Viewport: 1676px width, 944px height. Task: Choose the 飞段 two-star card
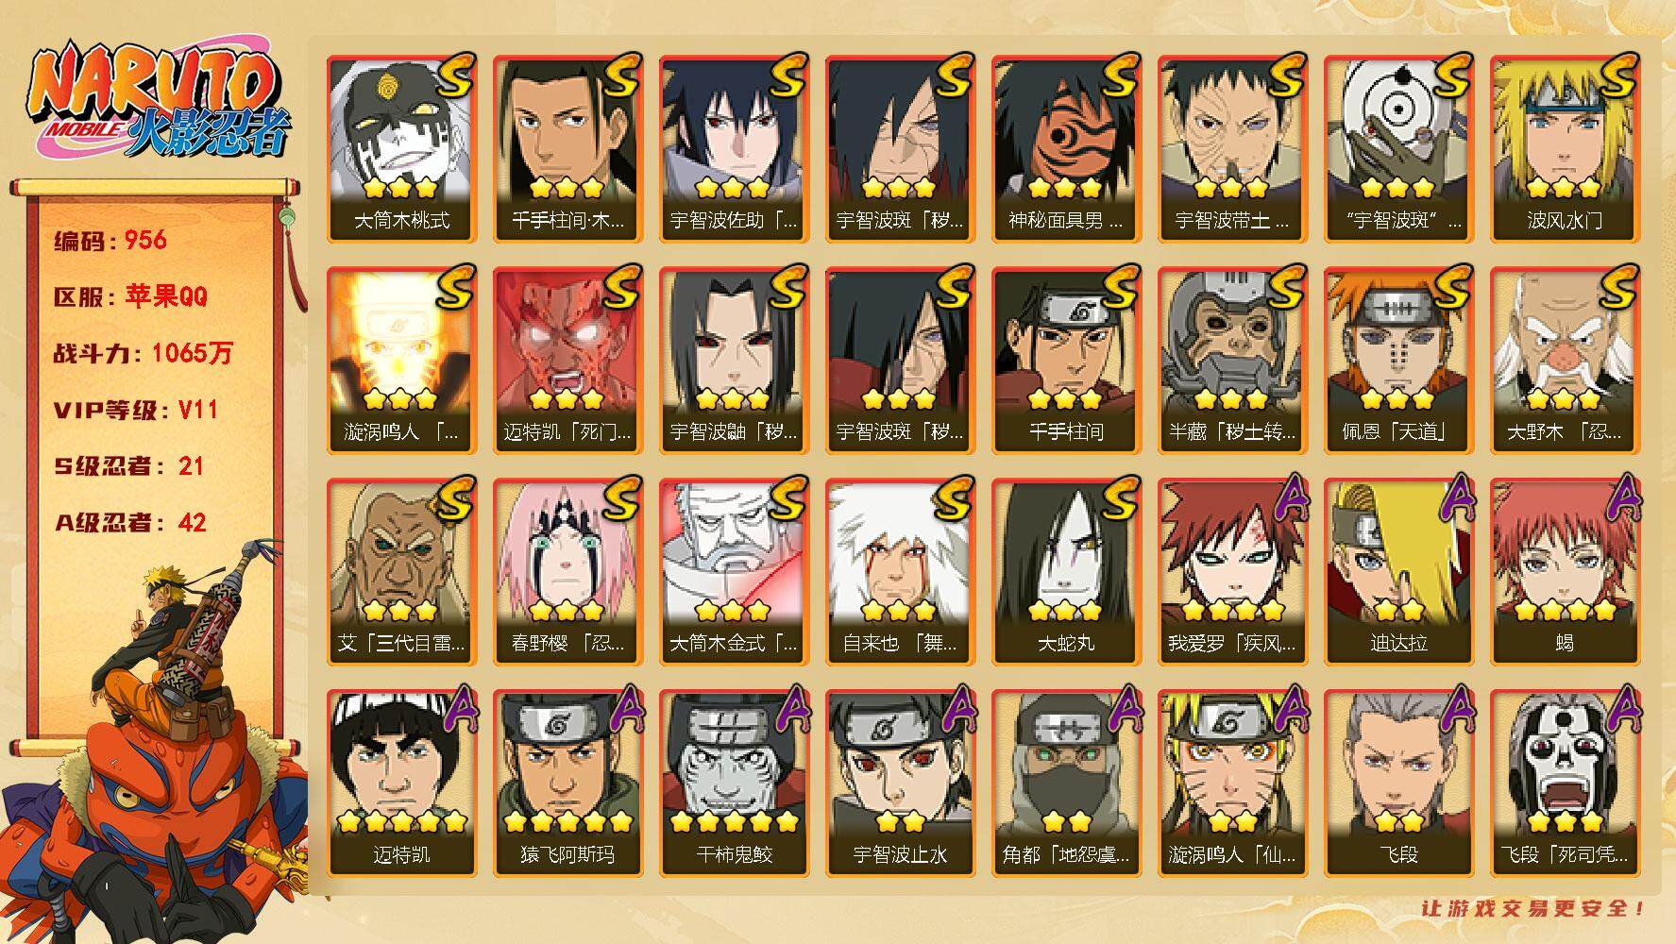pos(1398,783)
